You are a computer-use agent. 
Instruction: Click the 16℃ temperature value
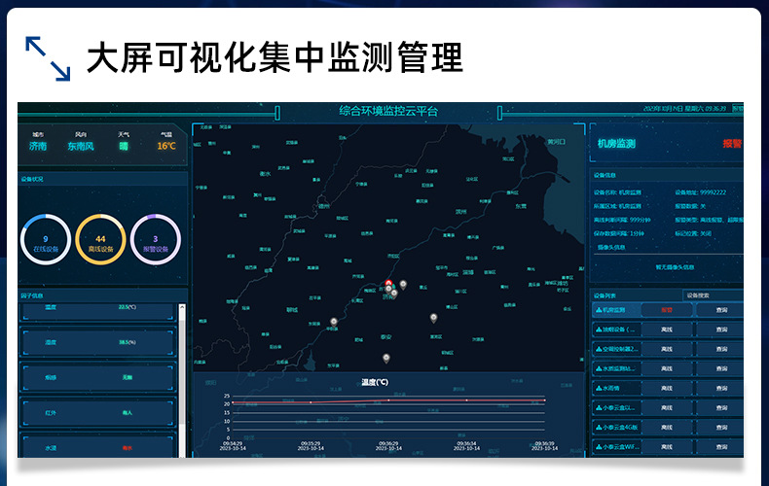click(x=166, y=146)
